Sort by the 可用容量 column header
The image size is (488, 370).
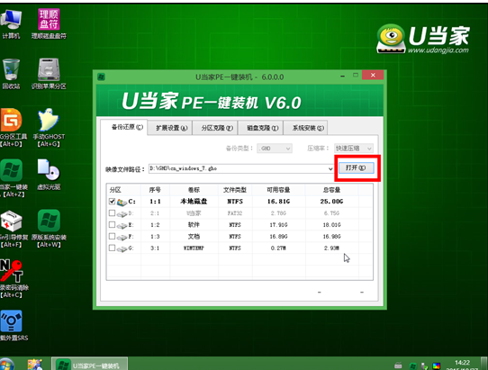tap(278, 190)
